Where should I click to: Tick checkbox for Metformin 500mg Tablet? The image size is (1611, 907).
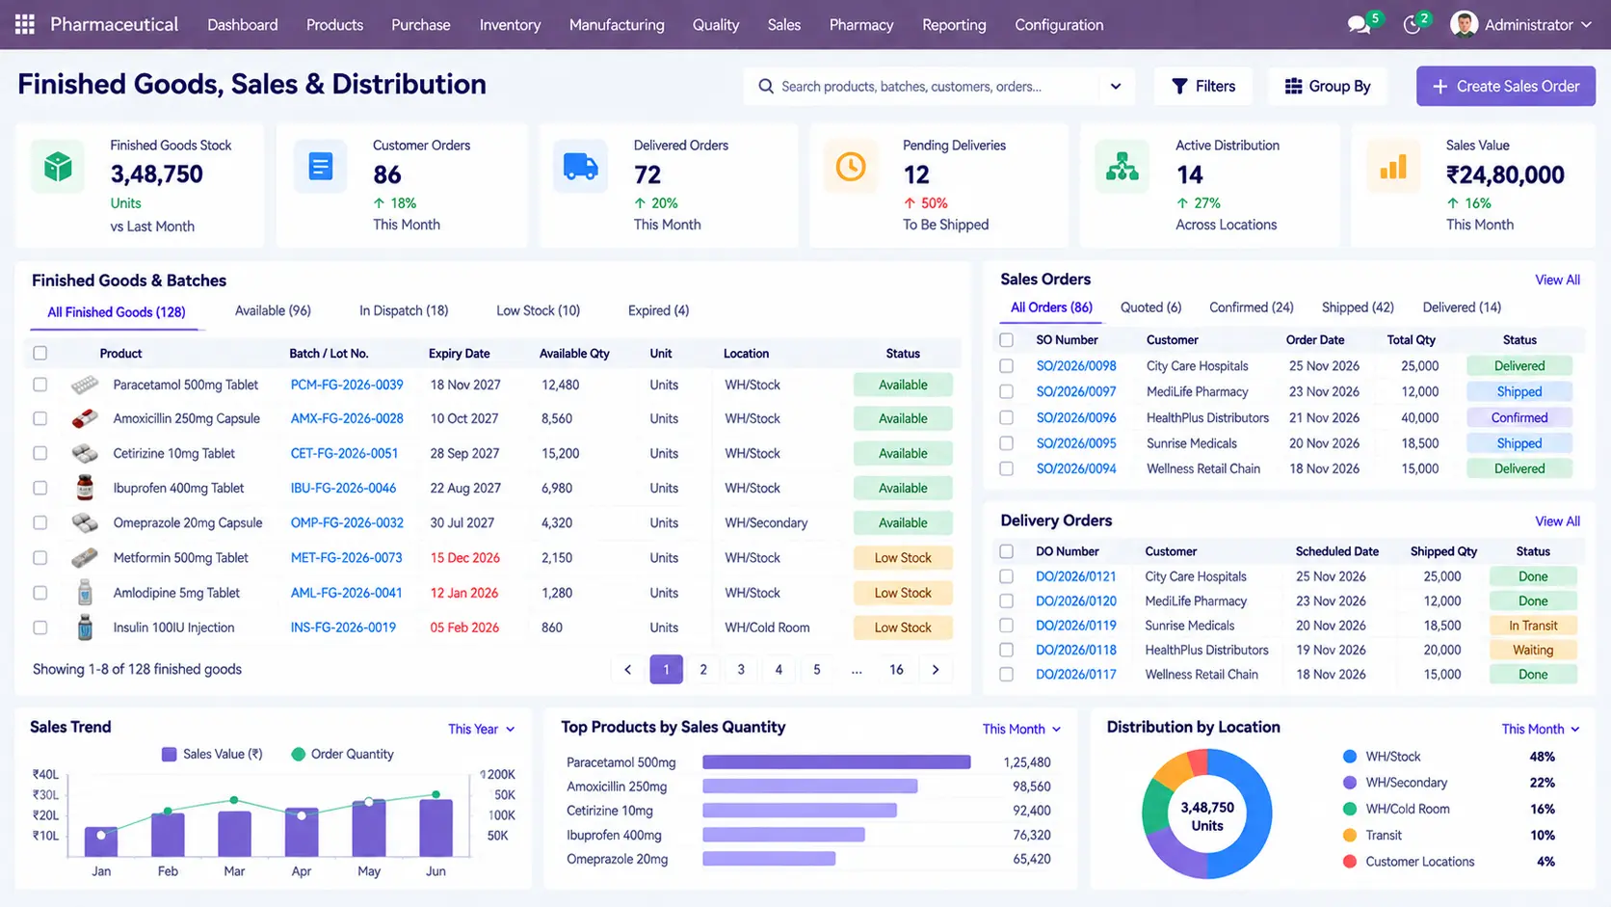[x=40, y=557]
